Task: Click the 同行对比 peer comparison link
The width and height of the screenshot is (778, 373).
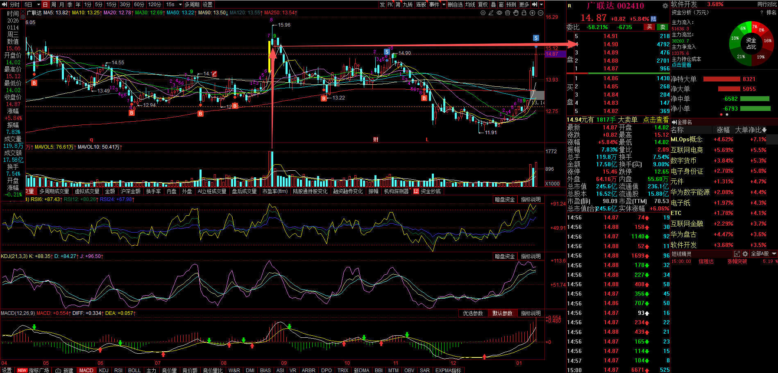Action: [x=767, y=4]
